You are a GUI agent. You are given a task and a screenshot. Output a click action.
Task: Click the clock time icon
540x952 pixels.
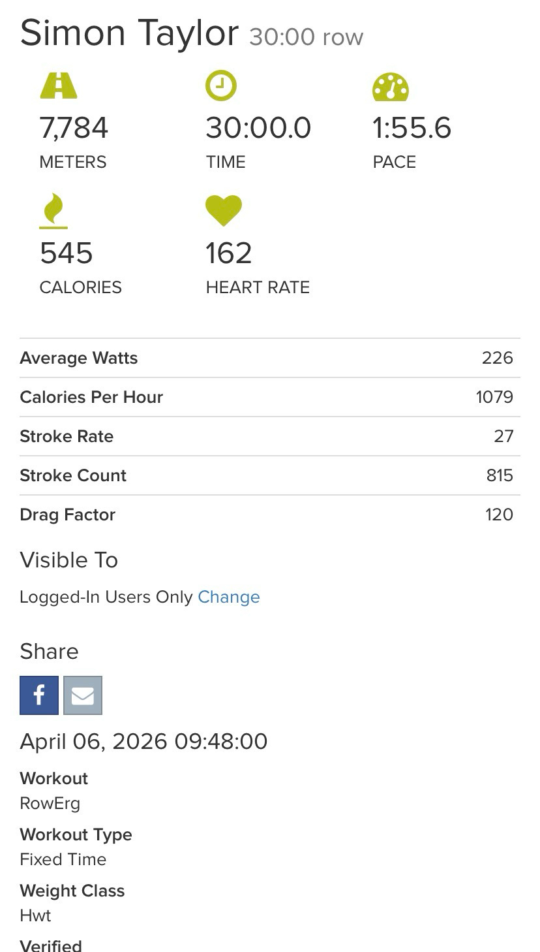221,86
